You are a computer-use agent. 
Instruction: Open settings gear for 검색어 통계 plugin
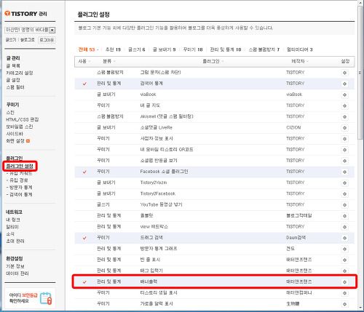[344, 84]
